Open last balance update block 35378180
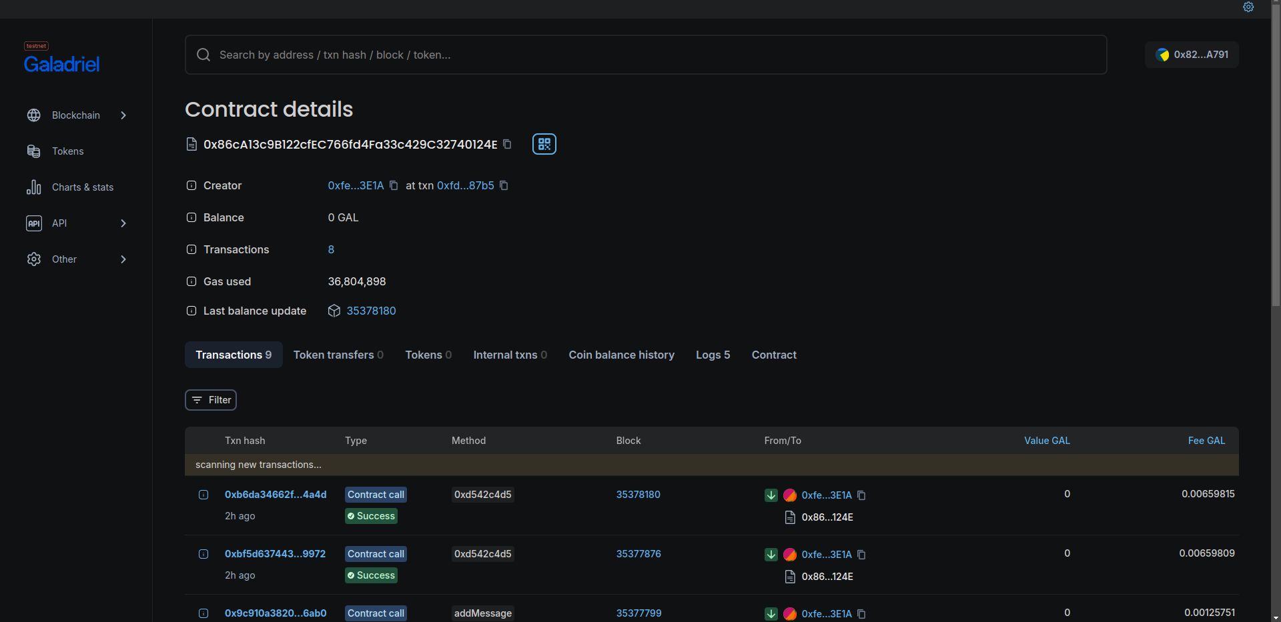Viewport: 1281px width, 622px height. coord(371,311)
